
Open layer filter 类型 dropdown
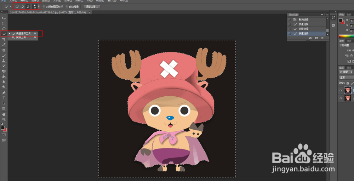[346, 72]
